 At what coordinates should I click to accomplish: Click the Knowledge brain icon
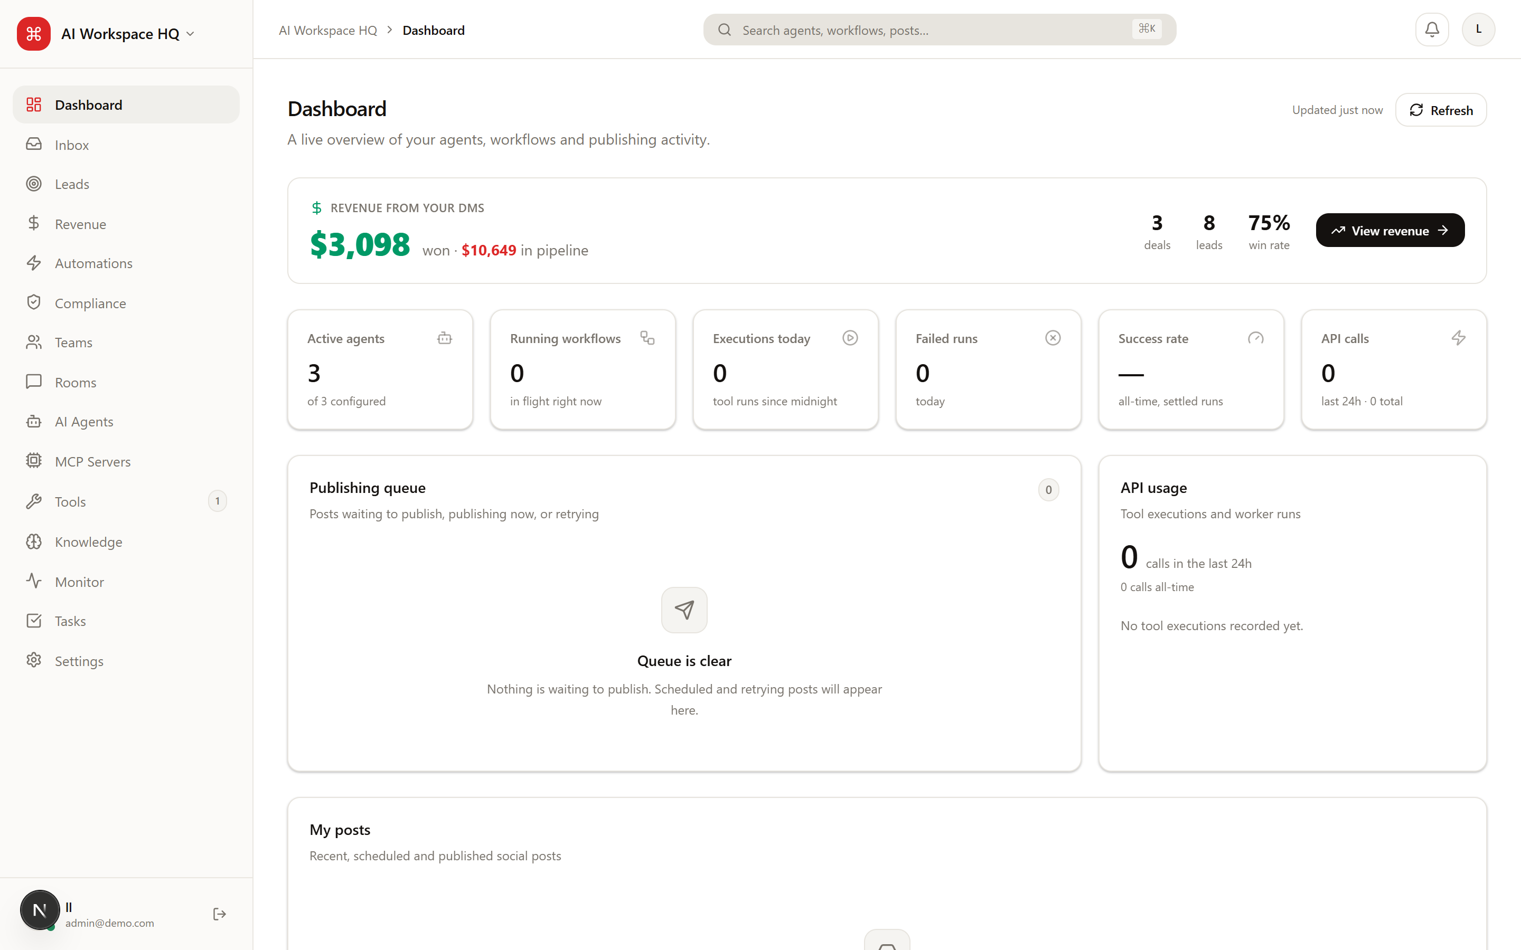coord(34,541)
